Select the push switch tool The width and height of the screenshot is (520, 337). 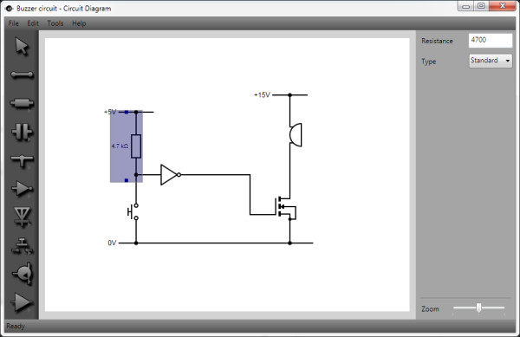pyautogui.click(x=22, y=246)
